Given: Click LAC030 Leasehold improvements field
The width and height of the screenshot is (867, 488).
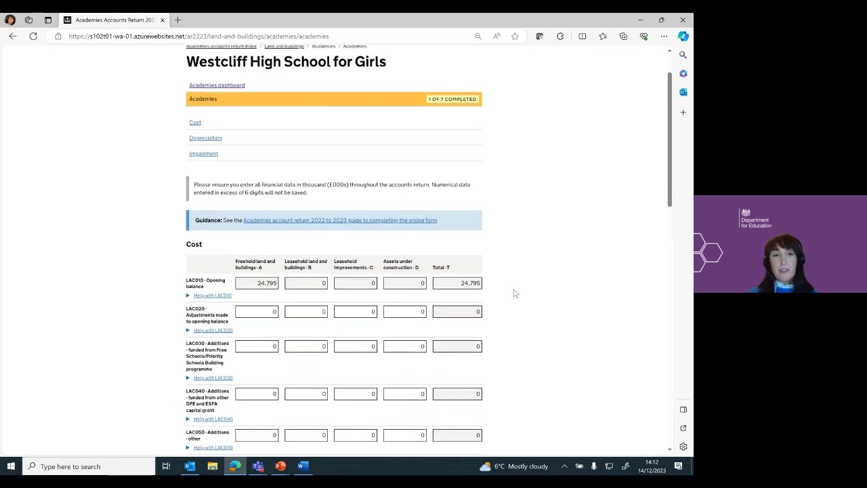Looking at the screenshot, I should pos(356,346).
